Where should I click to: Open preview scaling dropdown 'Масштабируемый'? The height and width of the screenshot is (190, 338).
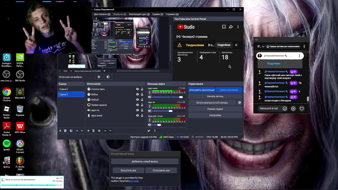[90, 71]
